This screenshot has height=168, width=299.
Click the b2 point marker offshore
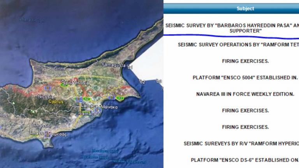(142, 82)
